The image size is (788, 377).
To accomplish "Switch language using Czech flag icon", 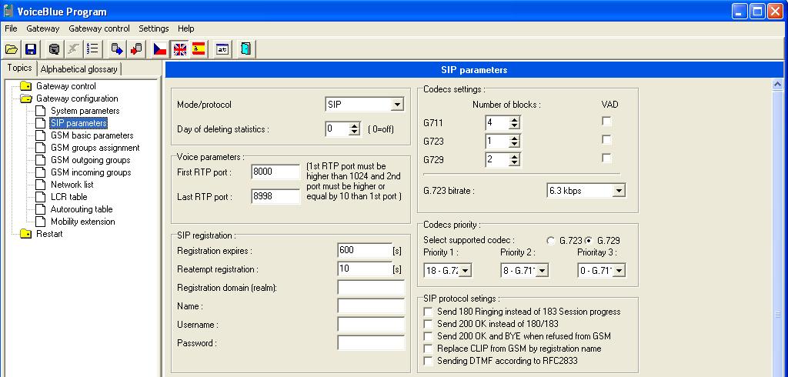I will tap(159, 49).
